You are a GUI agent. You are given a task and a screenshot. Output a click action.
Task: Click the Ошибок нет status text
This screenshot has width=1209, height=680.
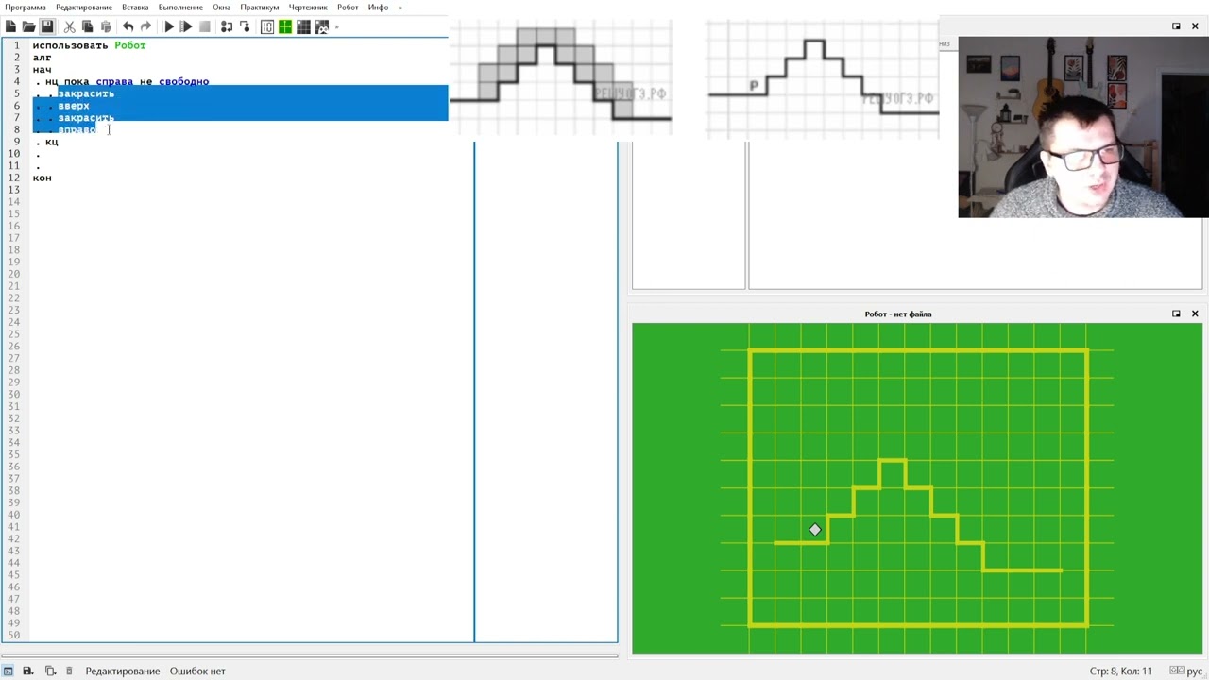pos(197,671)
